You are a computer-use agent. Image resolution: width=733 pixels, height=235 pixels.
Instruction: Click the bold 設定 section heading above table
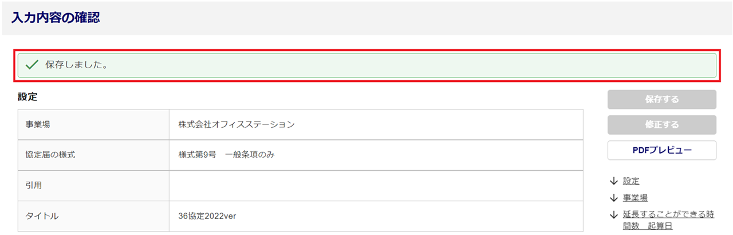tap(27, 97)
